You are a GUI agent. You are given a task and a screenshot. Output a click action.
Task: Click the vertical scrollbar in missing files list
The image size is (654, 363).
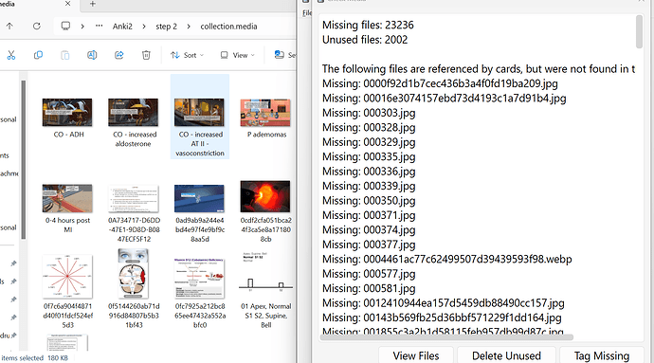pyautogui.click(x=639, y=31)
